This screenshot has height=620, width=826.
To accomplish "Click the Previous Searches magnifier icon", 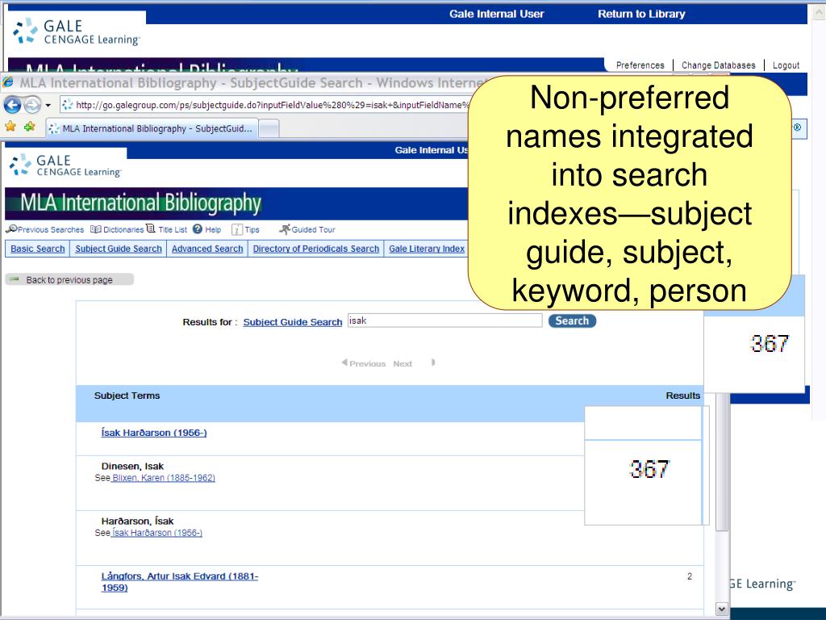I will (11, 228).
